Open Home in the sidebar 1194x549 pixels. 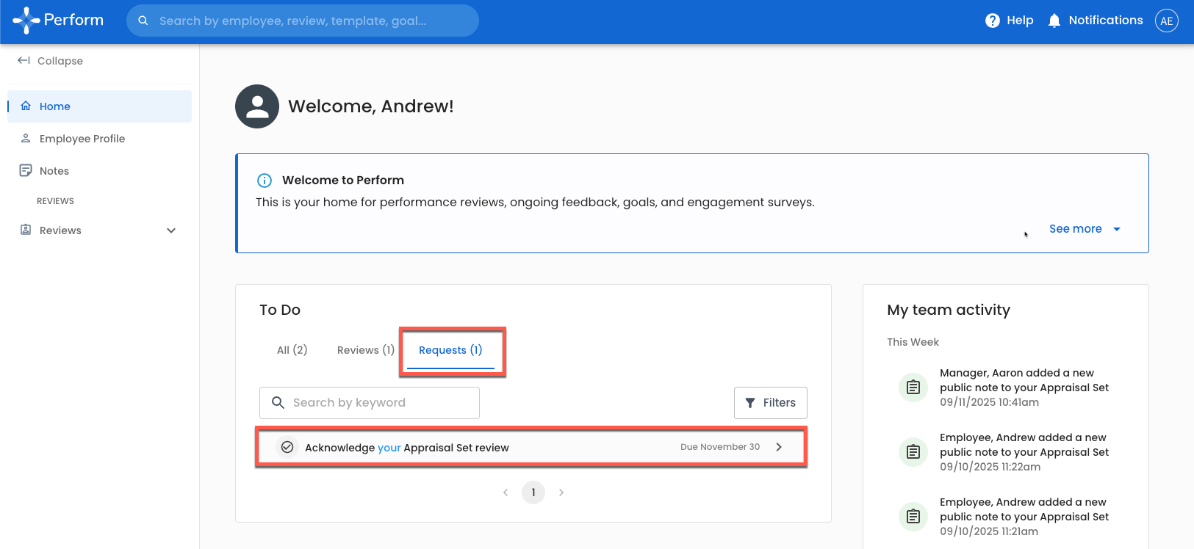pyautogui.click(x=100, y=106)
